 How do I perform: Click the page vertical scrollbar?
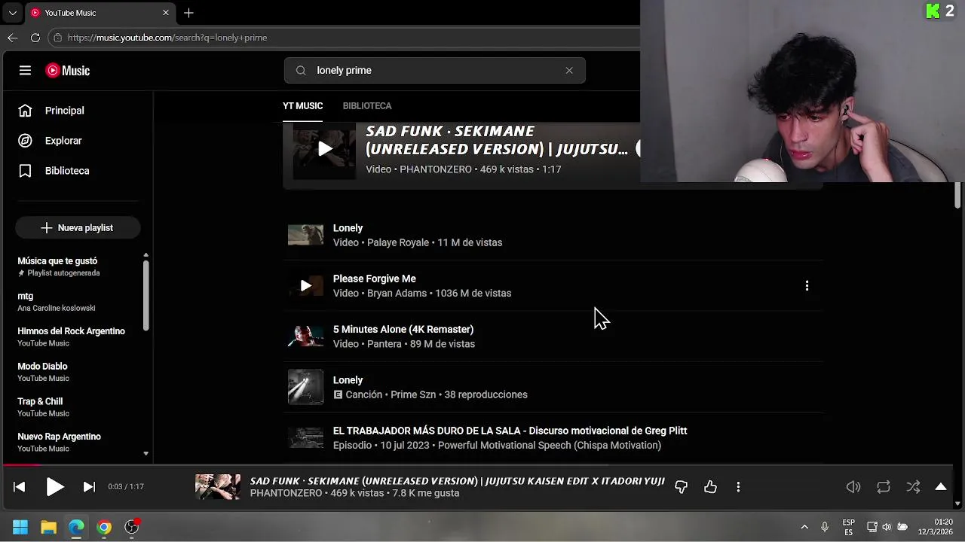tap(957, 196)
